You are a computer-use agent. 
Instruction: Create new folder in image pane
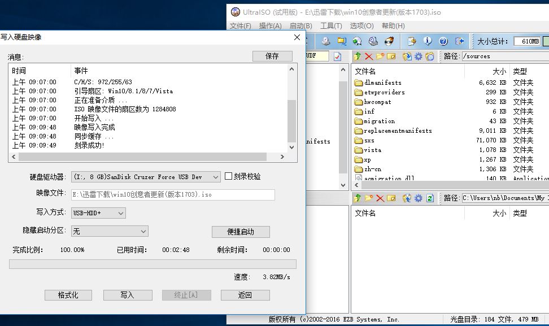pos(380,56)
